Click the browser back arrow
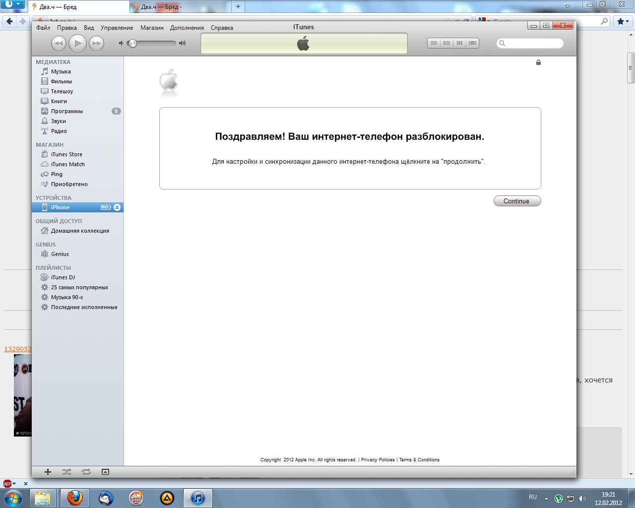Screen dimensions: 635x508 pos(9,21)
